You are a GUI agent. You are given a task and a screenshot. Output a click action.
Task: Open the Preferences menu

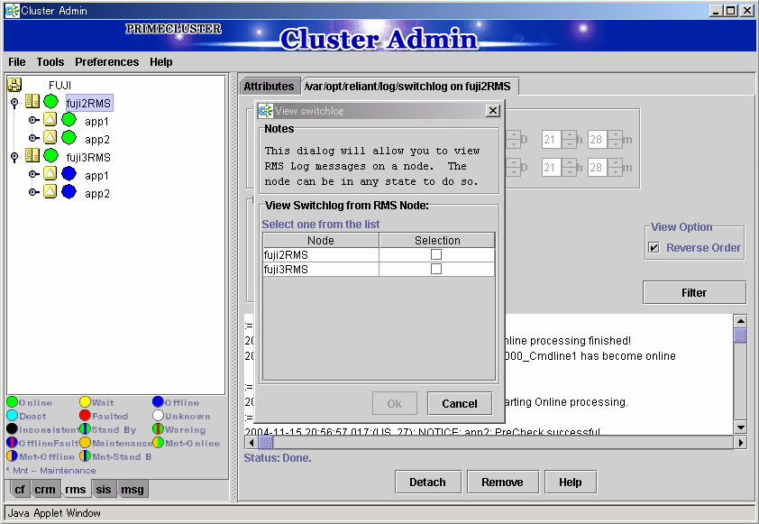point(107,62)
